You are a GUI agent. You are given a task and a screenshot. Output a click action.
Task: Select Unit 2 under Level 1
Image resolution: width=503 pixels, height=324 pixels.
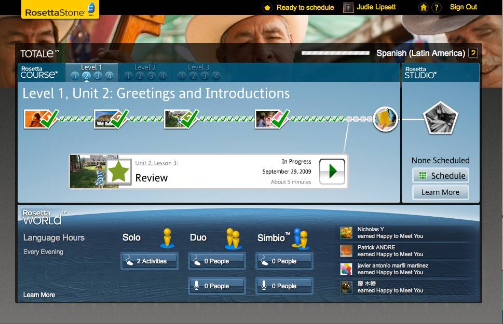(86, 76)
